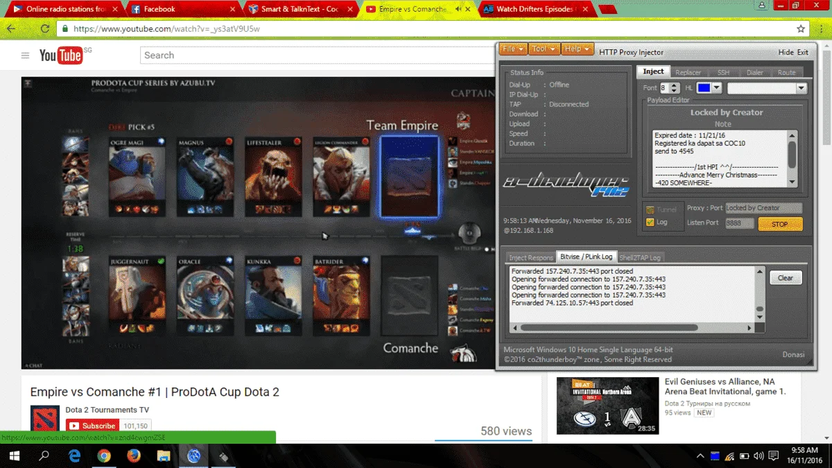
Task: Switch to the Smart & TalkNText browser tab
Action: (302, 9)
